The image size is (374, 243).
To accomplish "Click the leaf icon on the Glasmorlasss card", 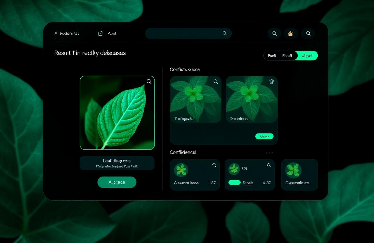I will pos(181,170).
